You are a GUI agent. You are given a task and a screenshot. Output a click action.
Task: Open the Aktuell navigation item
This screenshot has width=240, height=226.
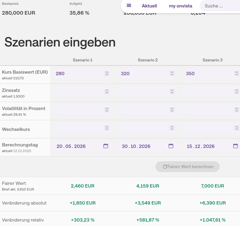coord(149,6)
